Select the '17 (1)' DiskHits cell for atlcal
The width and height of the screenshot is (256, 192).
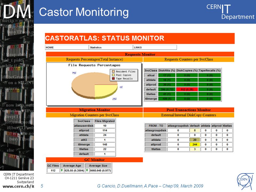167,75
